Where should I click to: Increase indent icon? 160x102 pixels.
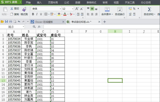tap(82, 14)
